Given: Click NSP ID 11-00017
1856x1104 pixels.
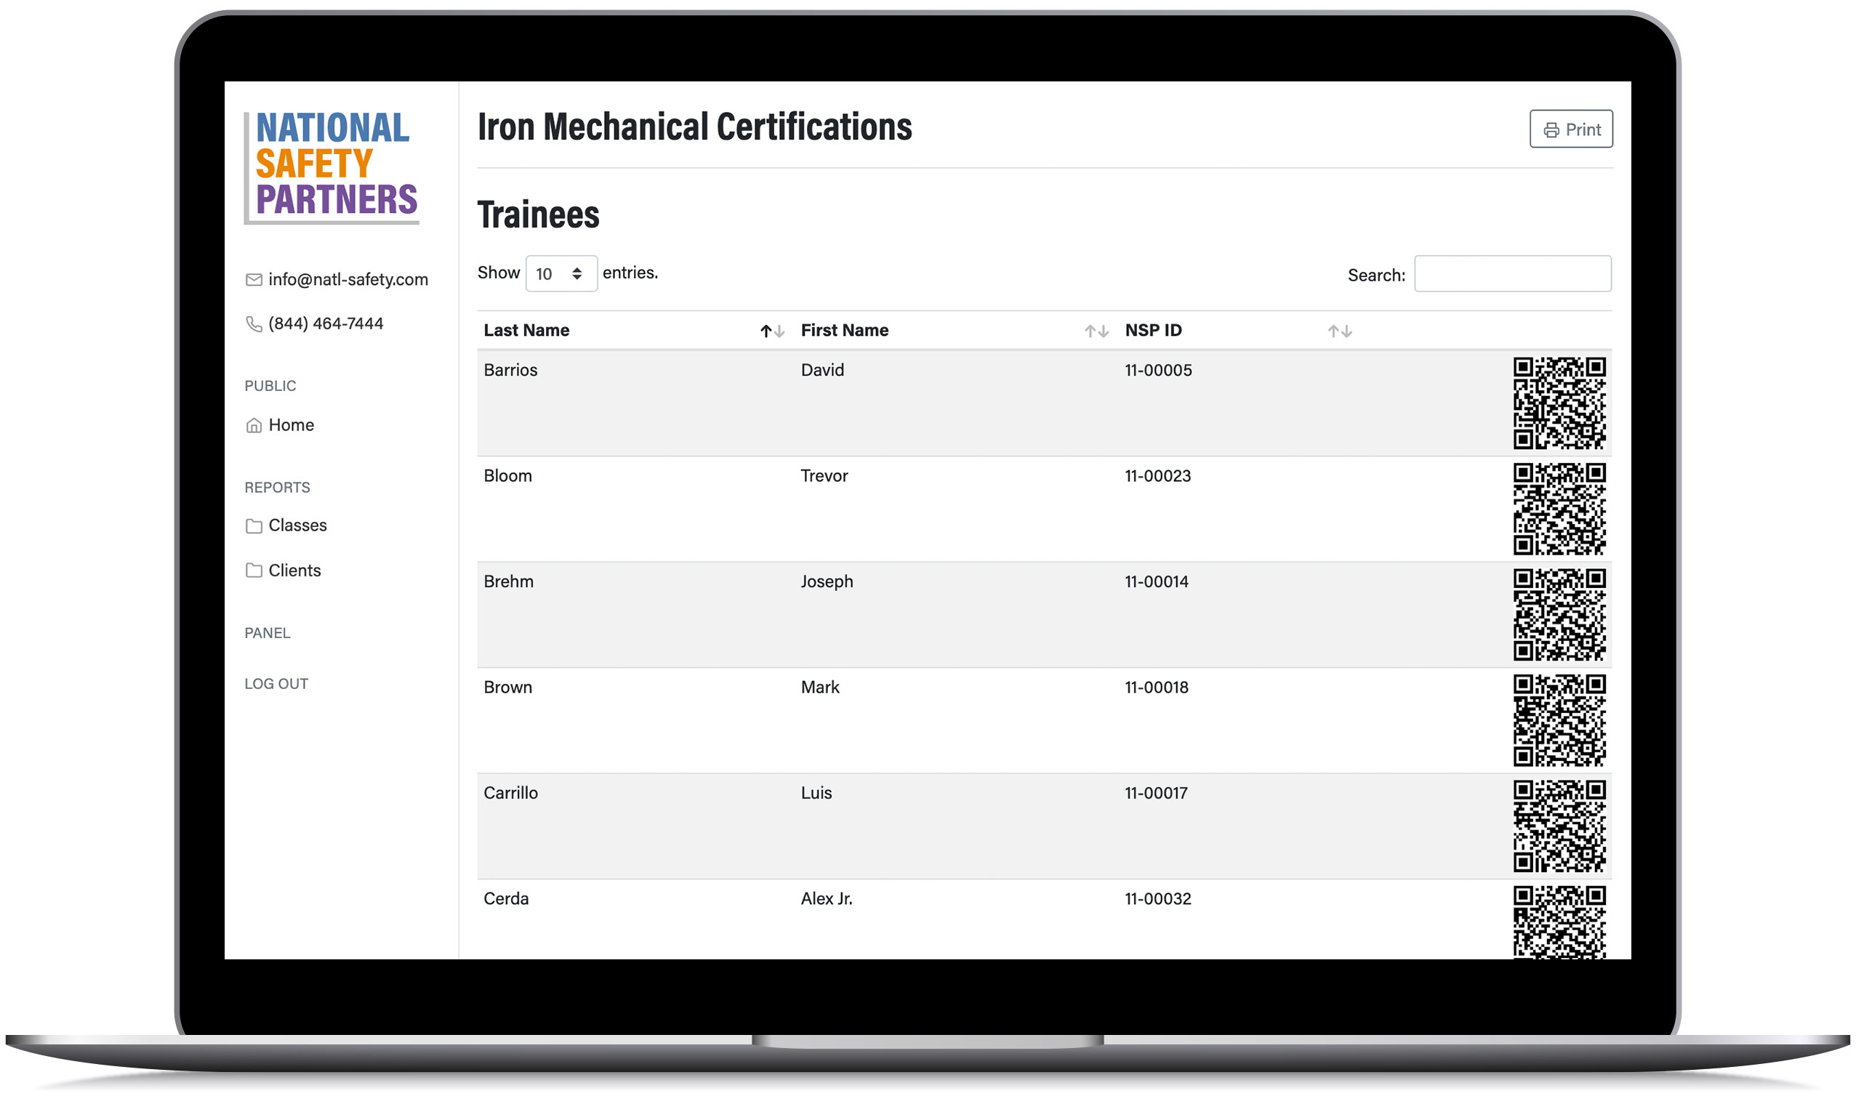Looking at the screenshot, I should pos(1156,792).
